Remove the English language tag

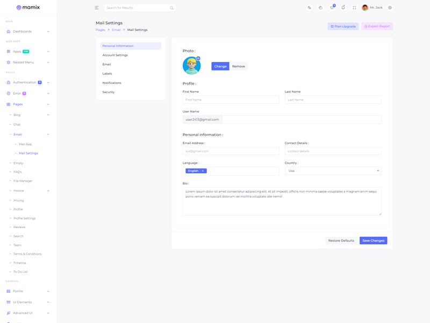click(x=203, y=171)
